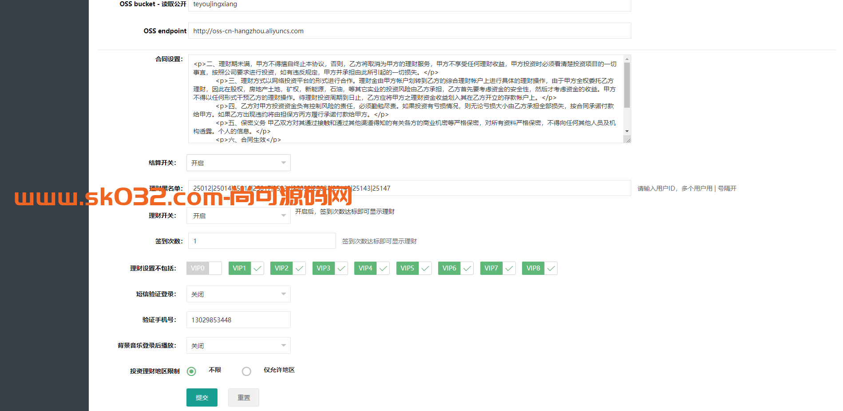The image size is (843, 411).
Task: Open the 理财开关 dropdown
Action: (238, 215)
